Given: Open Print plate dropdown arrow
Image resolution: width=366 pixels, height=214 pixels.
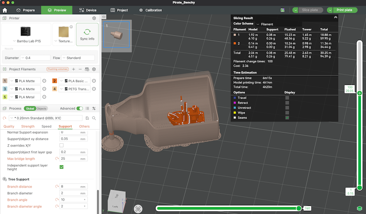Looking at the screenshot, I should tap(330, 10).
